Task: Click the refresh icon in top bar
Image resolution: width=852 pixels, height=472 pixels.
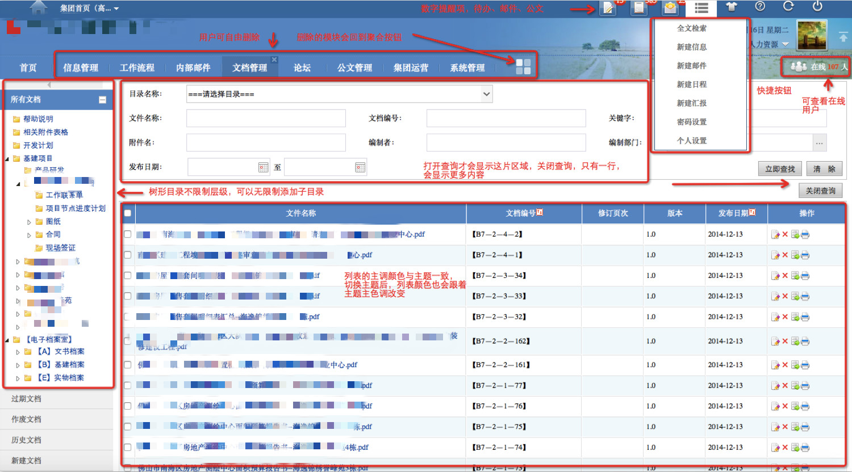Action: point(788,6)
